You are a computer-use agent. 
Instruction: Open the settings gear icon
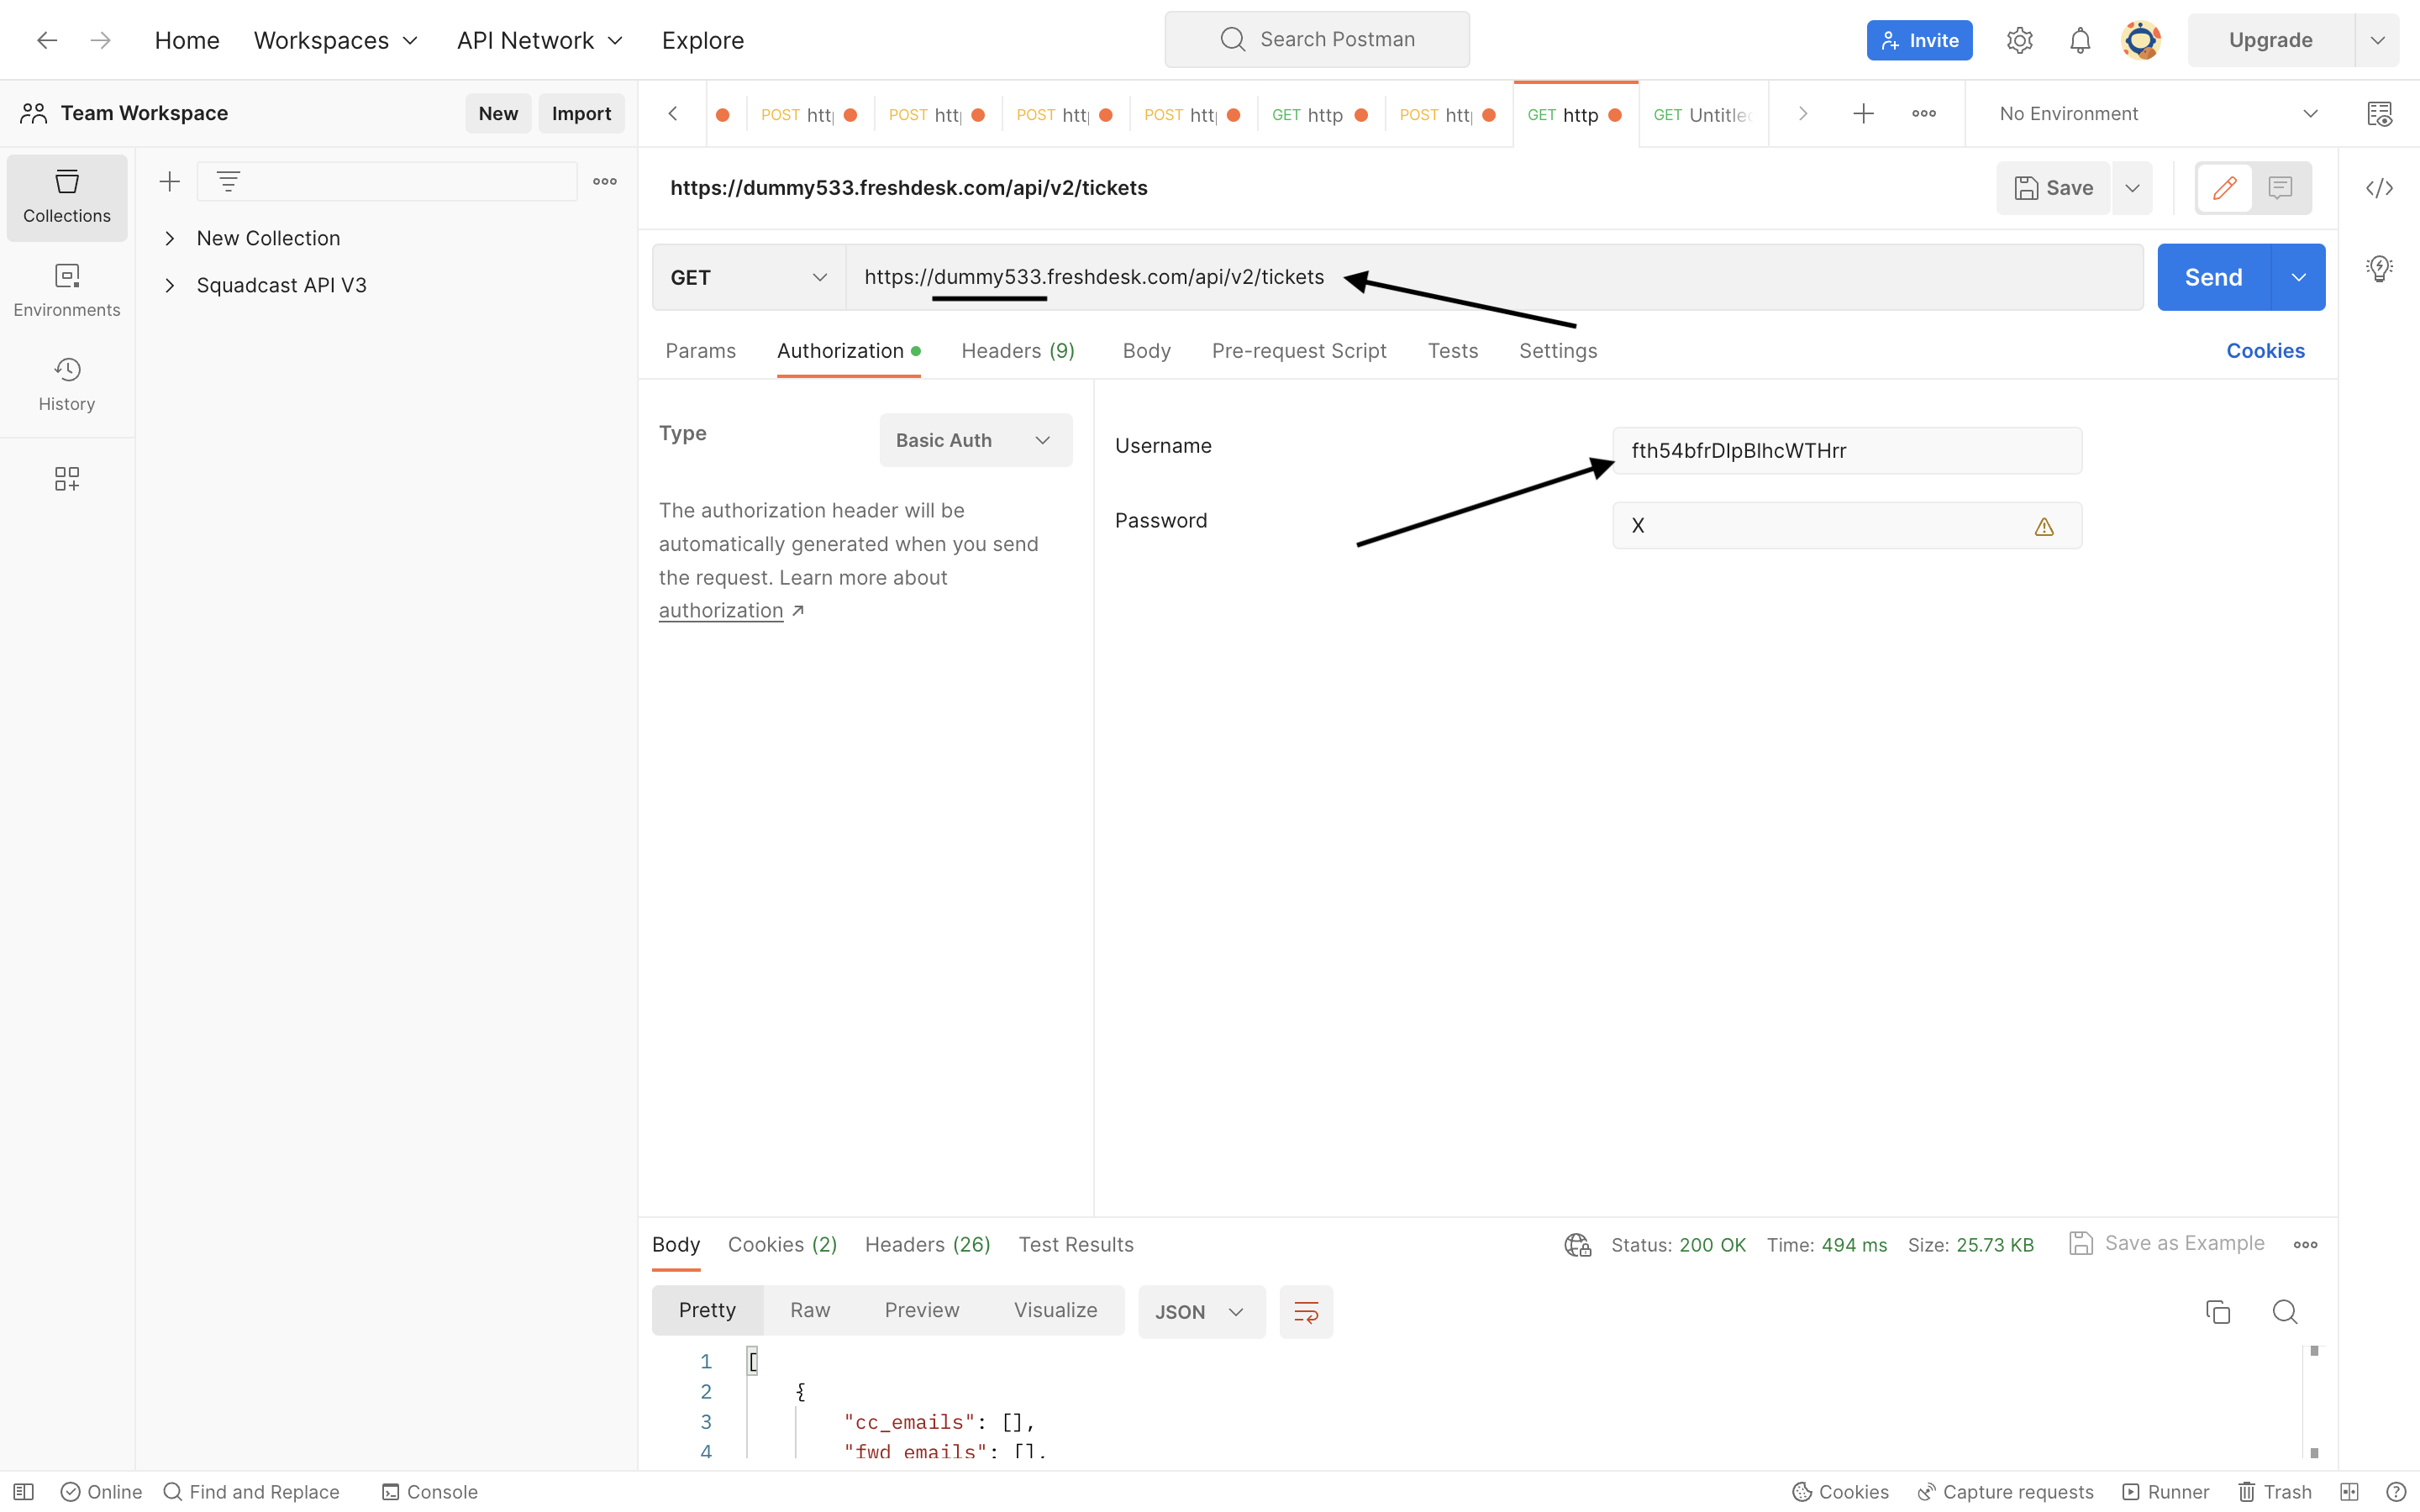click(x=2019, y=40)
